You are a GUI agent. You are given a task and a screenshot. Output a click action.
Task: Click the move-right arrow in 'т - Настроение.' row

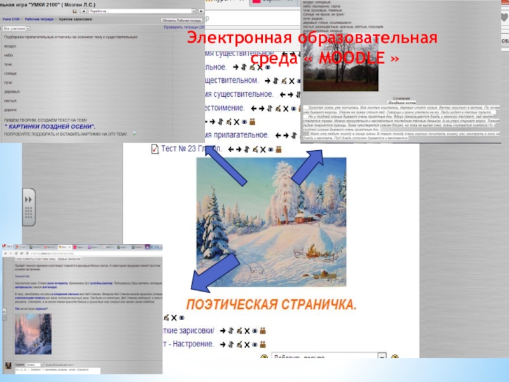point(223,344)
